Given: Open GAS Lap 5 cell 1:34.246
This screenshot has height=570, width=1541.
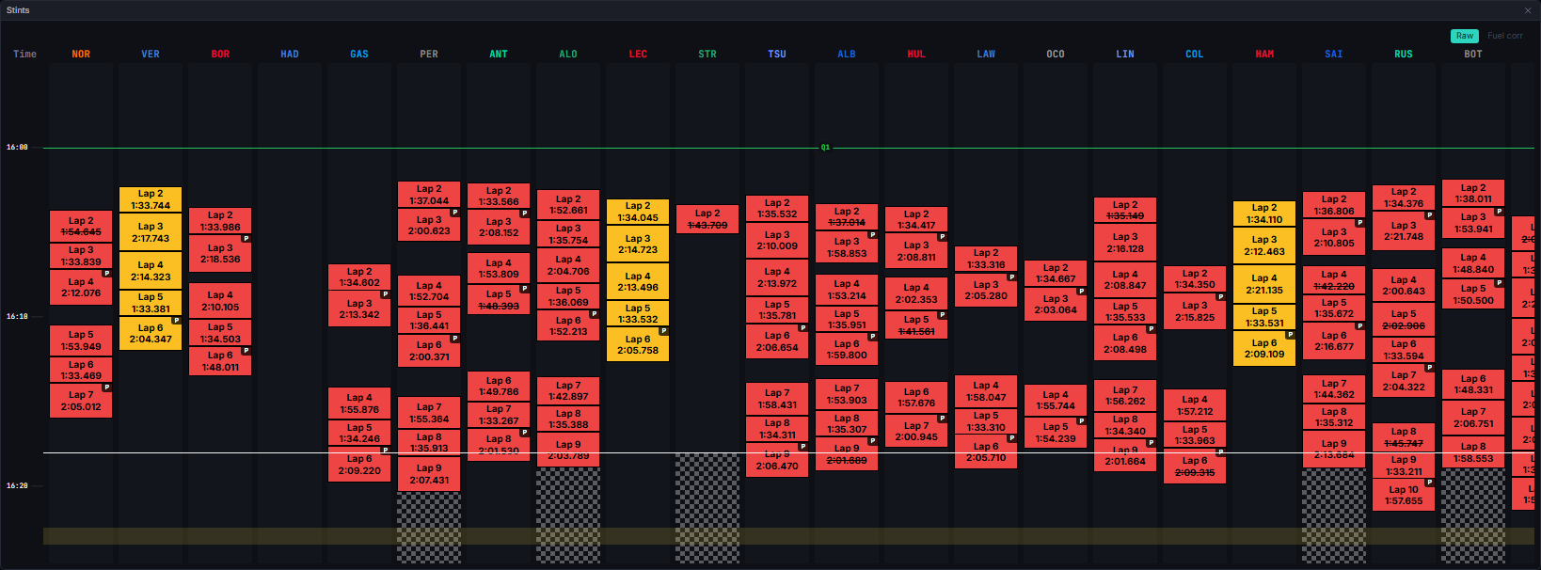Looking at the screenshot, I should [359, 433].
